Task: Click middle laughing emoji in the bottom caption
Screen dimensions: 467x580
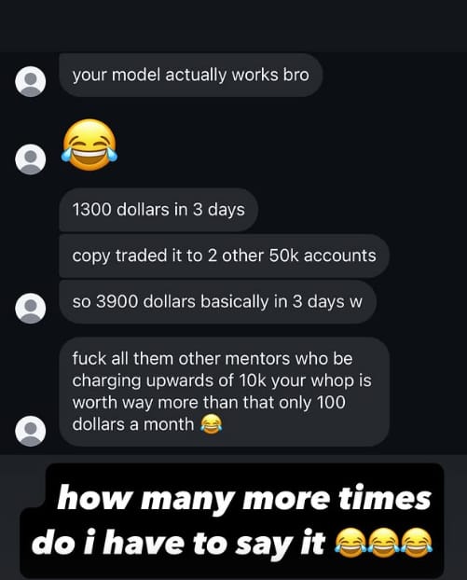Action: pyautogui.click(x=383, y=543)
